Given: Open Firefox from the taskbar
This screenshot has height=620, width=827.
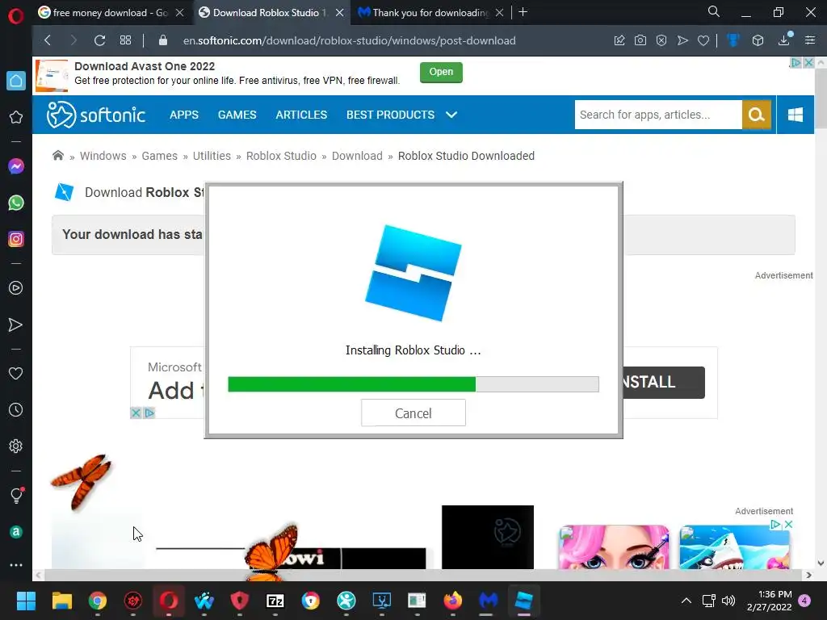Looking at the screenshot, I should click(452, 601).
